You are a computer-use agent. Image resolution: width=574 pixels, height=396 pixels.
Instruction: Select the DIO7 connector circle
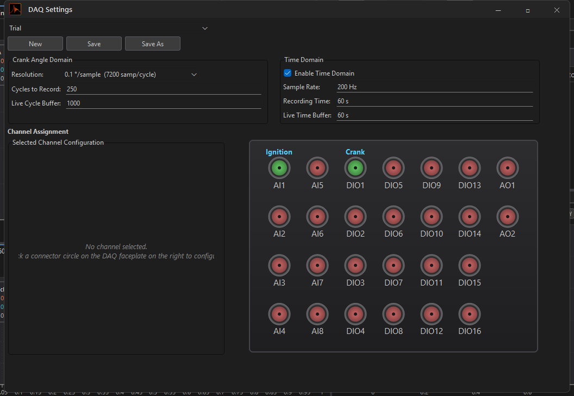pyautogui.click(x=394, y=265)
